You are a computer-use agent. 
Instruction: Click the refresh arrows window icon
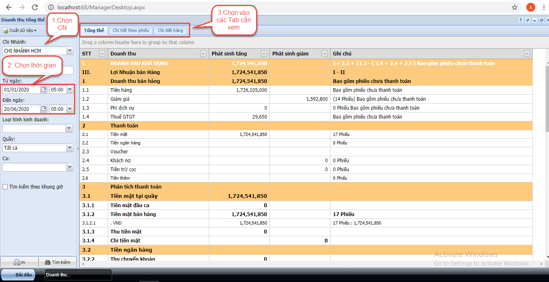[x=527, y=20]
